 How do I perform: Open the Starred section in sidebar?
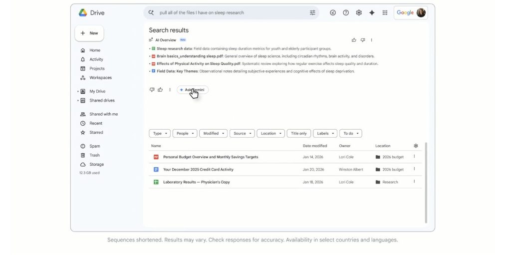[96, 132]
